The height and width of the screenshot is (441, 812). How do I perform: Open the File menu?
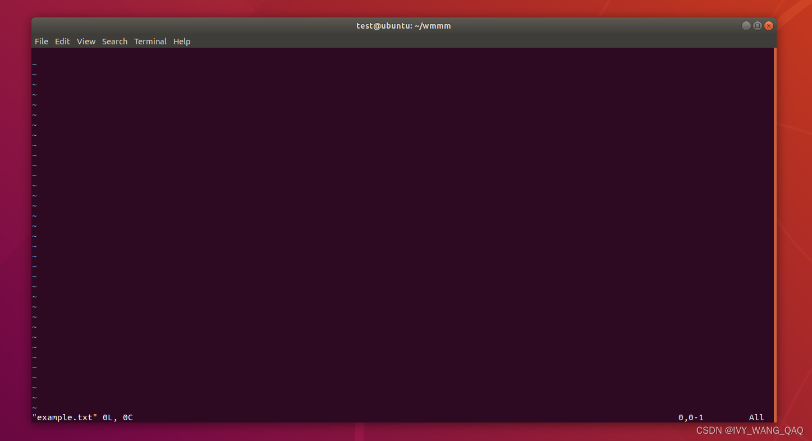point(41,41)
